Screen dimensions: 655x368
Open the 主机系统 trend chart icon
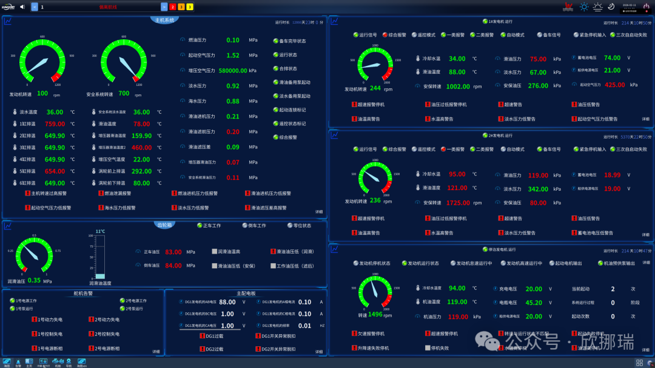click(8, 21)
